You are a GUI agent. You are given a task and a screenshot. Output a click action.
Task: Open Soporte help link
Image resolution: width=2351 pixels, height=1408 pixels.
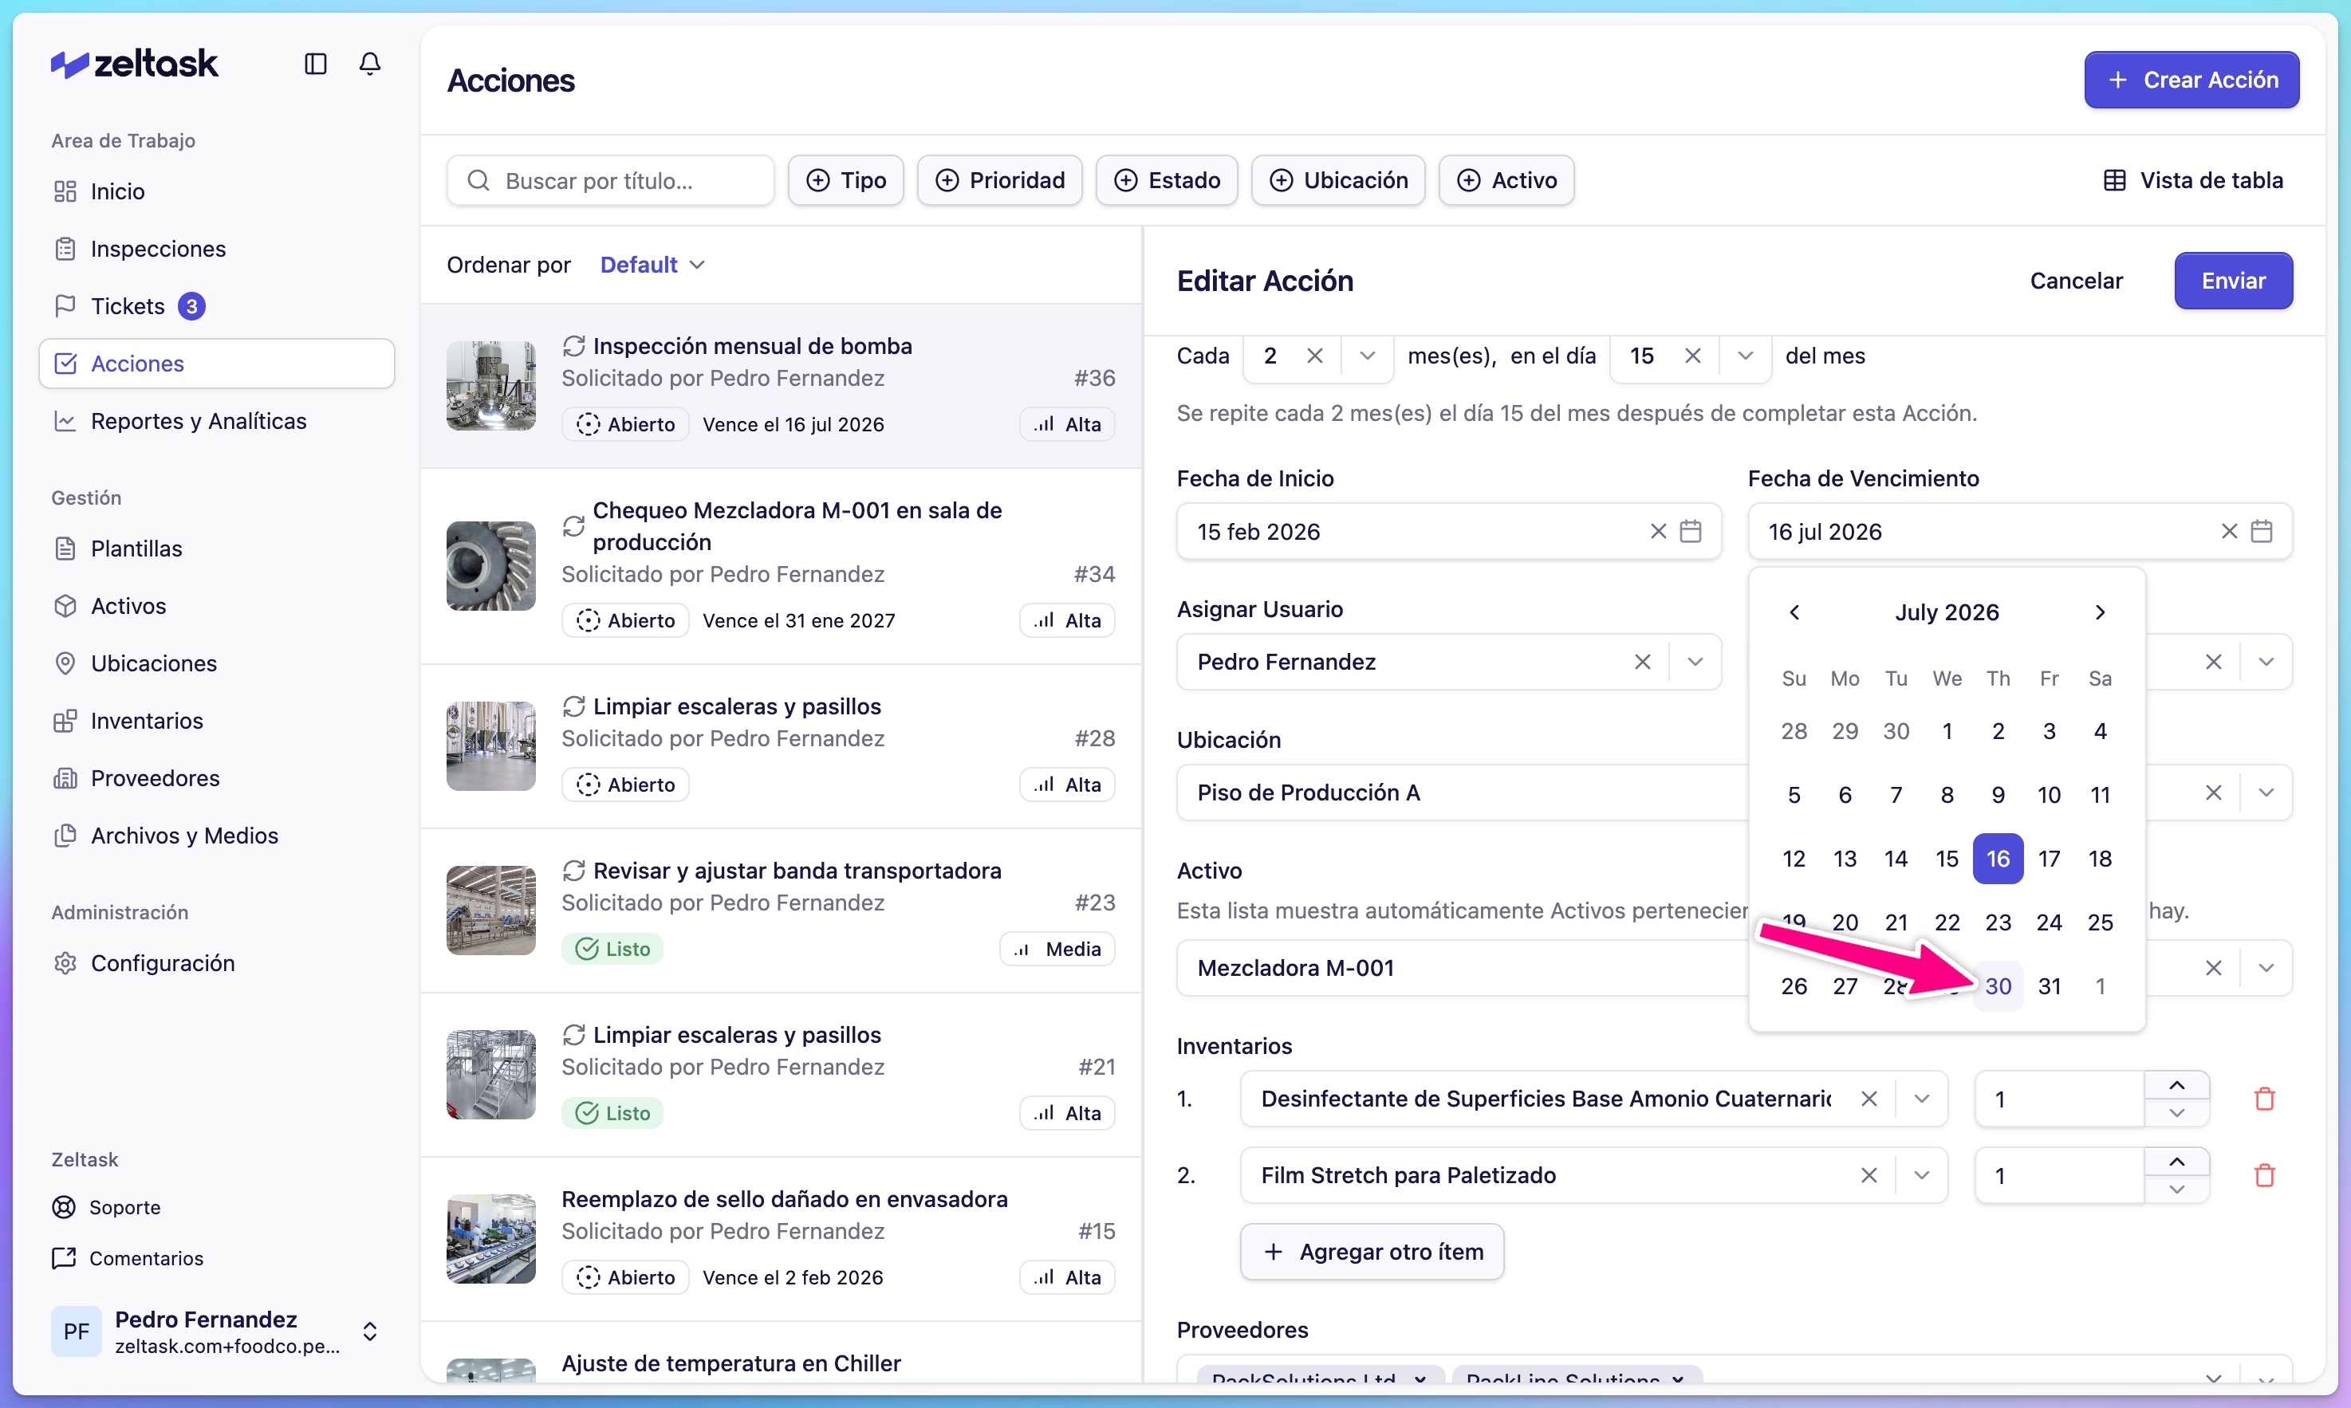[106, 1207]
